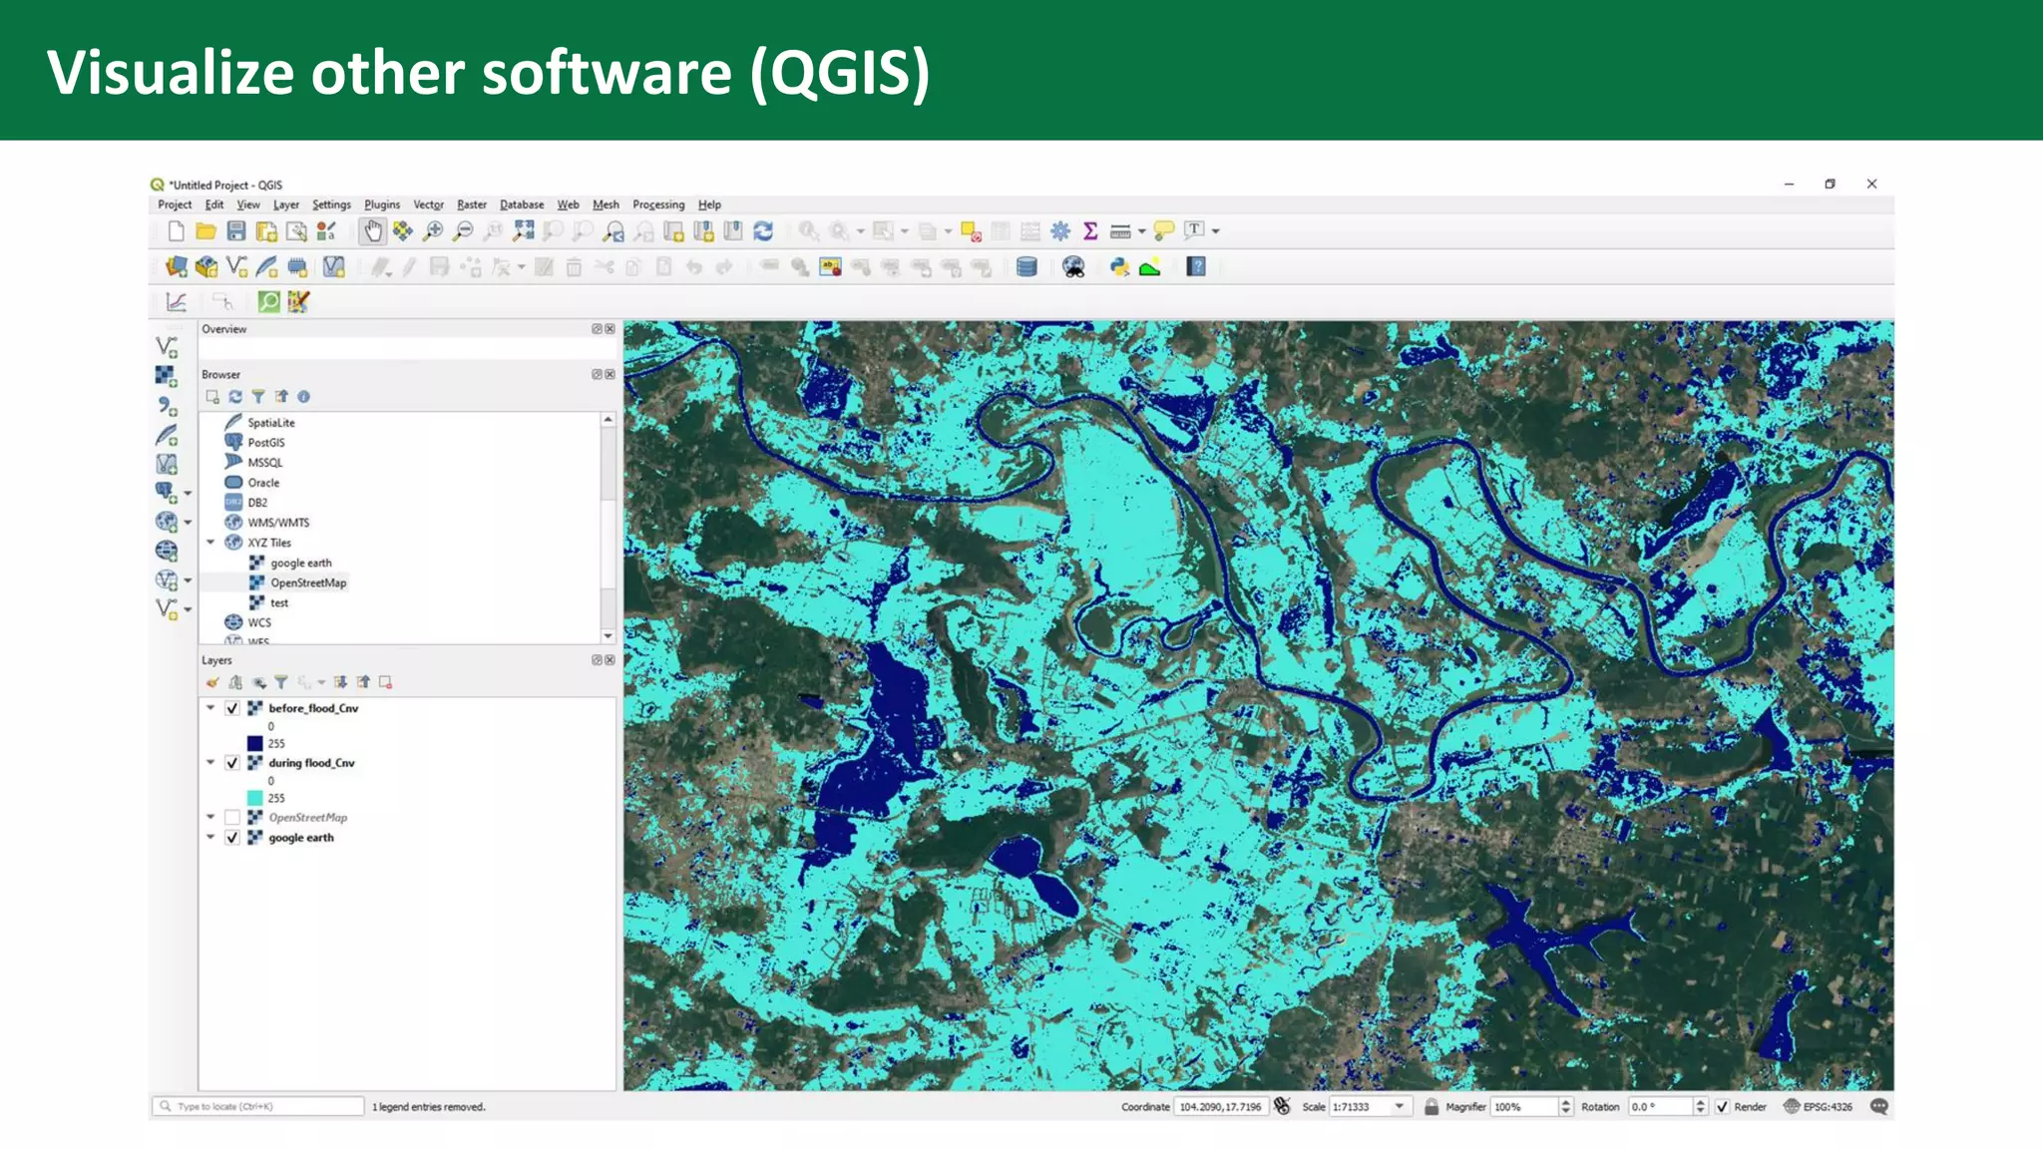
Task: Show Browser item properties info icon
Action: (x=303, y=397)
